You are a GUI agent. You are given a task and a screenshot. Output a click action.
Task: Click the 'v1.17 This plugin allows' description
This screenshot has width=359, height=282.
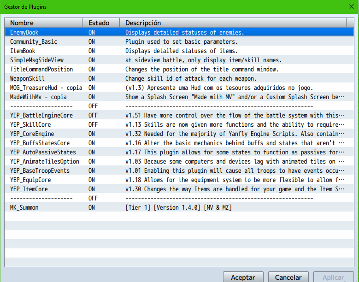(x=235, y=152)
